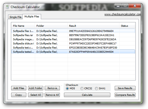Image resolution: width=148 pixels, height=109 pixels.
Task: Click the hash result DB15B8EACD97D6F98397420C87E226DA
Action: click(x=93, y=39)
